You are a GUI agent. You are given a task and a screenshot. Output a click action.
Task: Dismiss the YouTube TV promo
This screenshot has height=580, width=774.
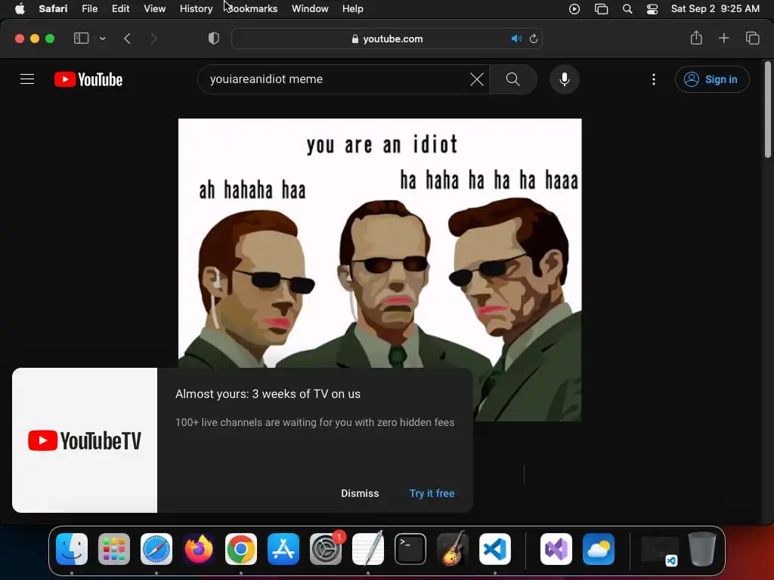[x=360, y=493]
